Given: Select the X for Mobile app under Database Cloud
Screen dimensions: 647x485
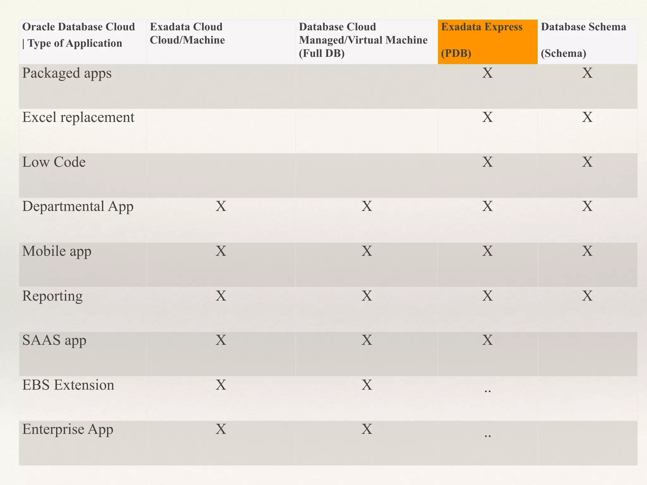Looking at the screenshot, I should [367, 251].
